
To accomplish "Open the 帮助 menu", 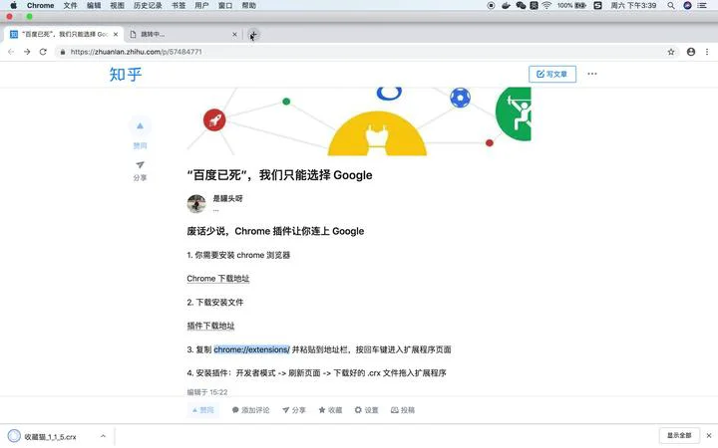I will pos(248,6).
